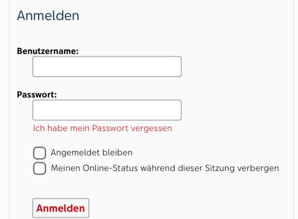Focus the Passwort text box
The width and height of the screenshot is (298, 219).
(x=107, y=110)
